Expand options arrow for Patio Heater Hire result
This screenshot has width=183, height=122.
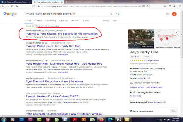71,61
